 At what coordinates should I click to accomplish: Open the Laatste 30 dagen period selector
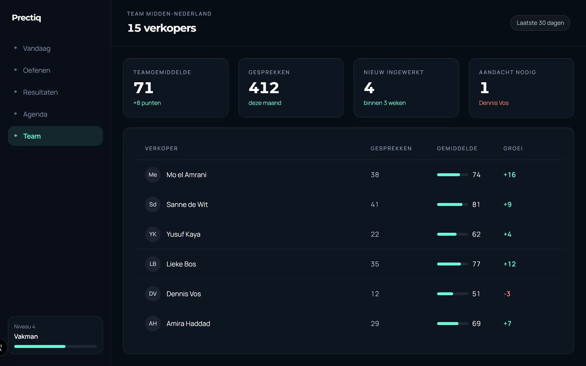[540, 23]
